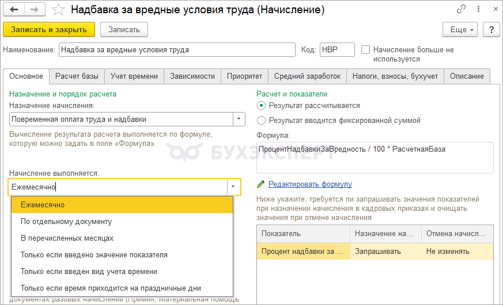503x305 pixels.
Task: Choose 'По отдельному документу' from list
Action: (66, 221)
